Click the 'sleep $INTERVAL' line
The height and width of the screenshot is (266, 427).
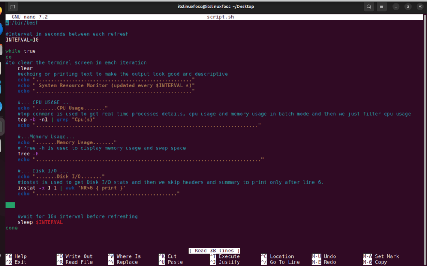(x=40, y=222)
